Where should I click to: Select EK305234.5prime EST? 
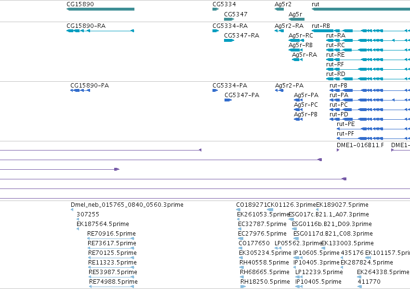[x=241, y=258]
